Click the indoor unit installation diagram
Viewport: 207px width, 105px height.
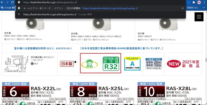(16, 64)
